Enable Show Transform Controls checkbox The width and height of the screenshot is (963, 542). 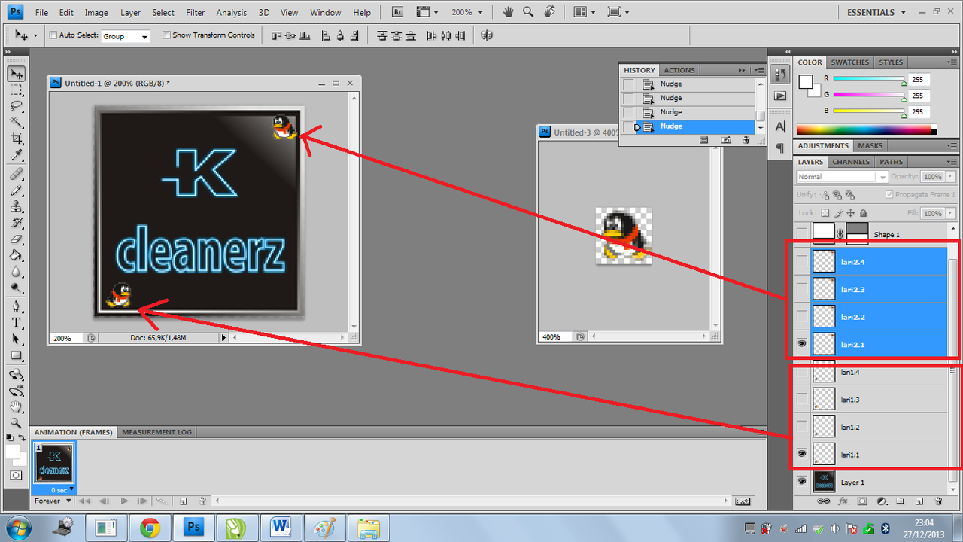166,35
